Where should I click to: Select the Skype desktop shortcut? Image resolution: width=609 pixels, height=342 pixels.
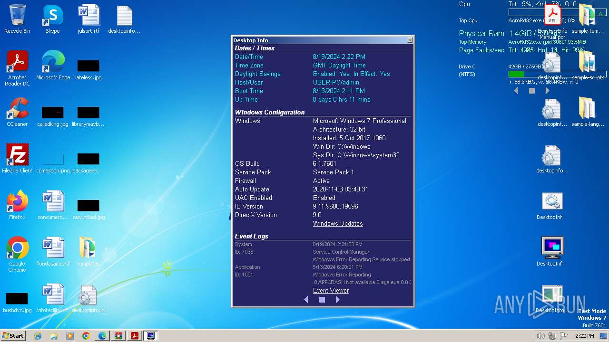53,19
